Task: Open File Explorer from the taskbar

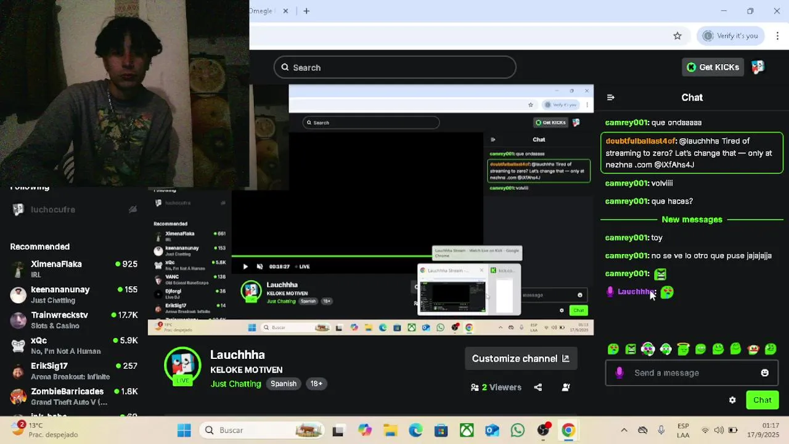Action: (390, 430)
